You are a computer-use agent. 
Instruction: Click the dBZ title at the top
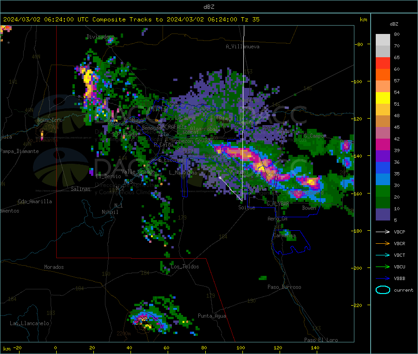[209, 7]
